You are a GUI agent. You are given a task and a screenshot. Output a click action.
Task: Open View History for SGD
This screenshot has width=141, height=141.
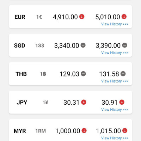tap(115, 53)
